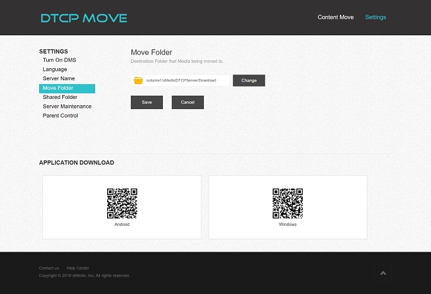Select Turn On DMS in settings

point(59,60)
